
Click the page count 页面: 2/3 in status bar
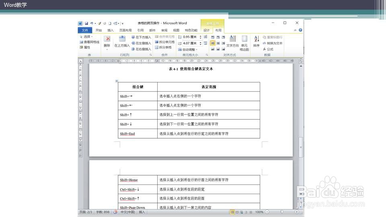click(x=85, y=212)
